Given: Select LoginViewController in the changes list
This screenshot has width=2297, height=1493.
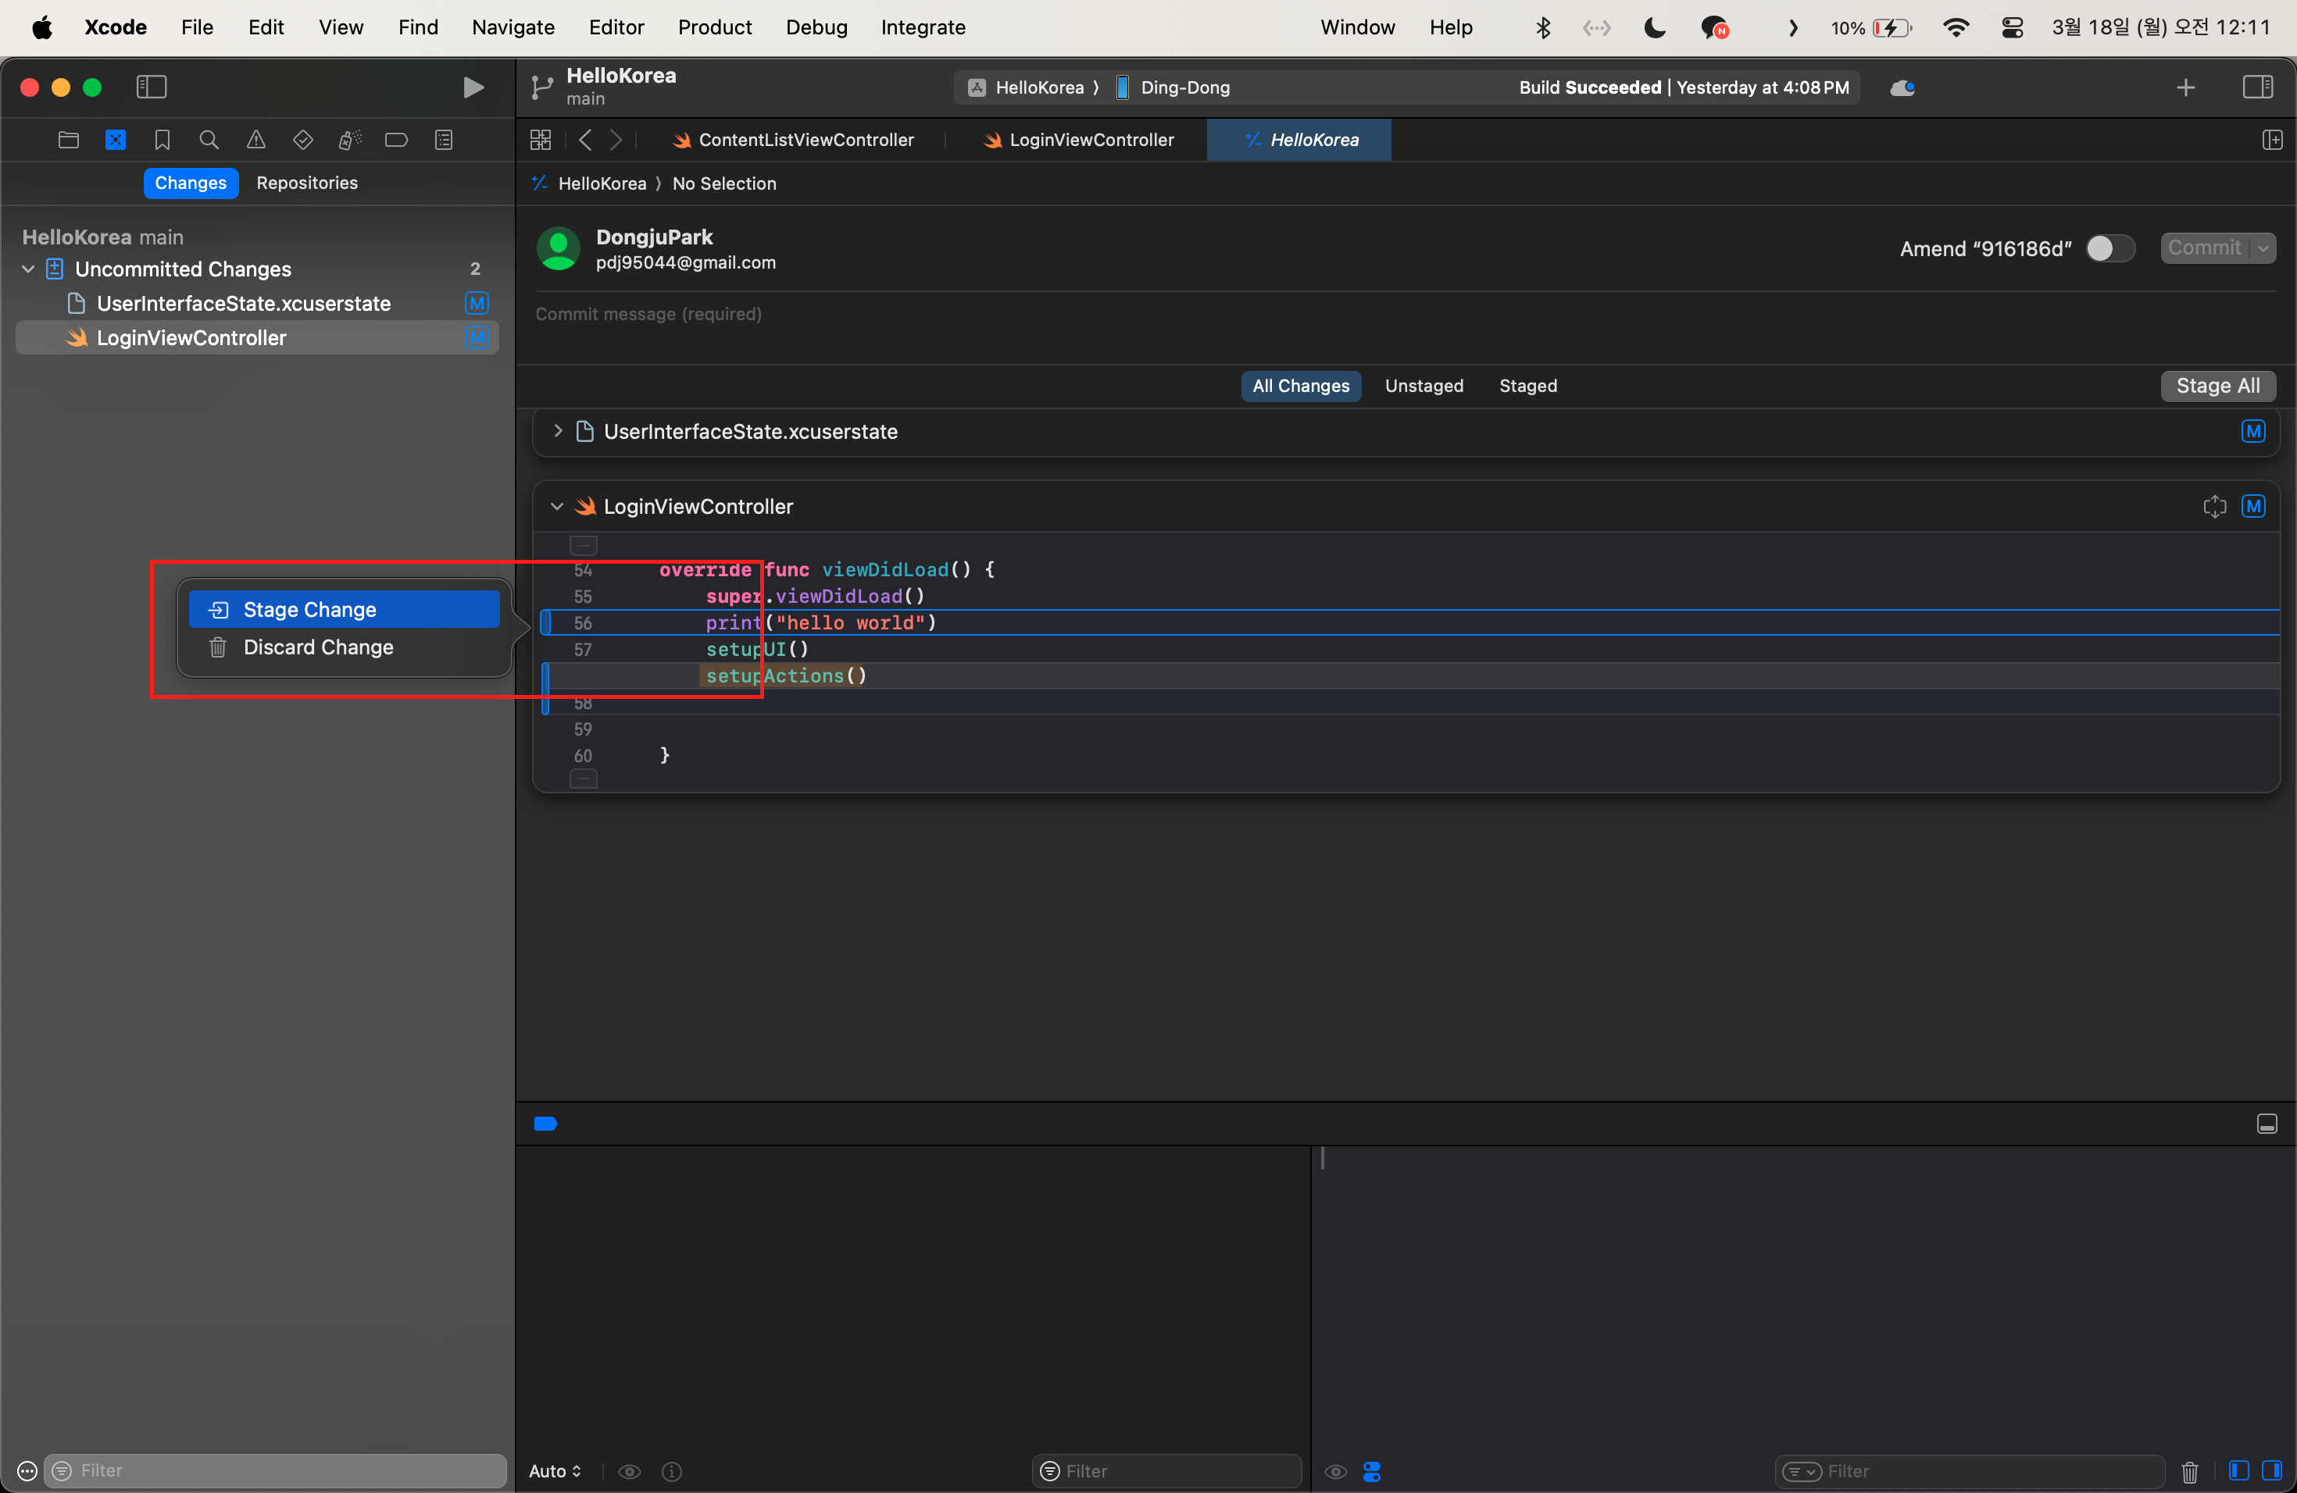Looking at the screenshot, I should point(258,337).
